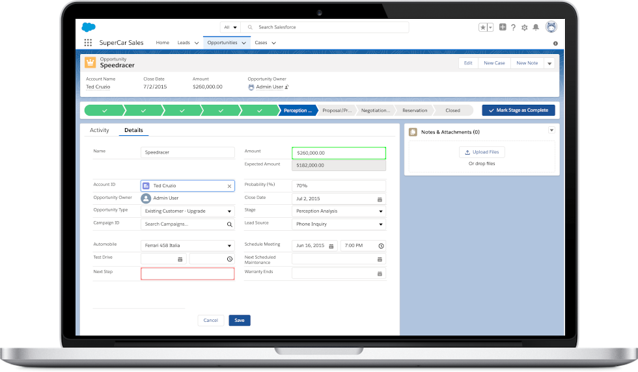Click Mark Stage as Complete
638x372 pixels.
(518, 110)
